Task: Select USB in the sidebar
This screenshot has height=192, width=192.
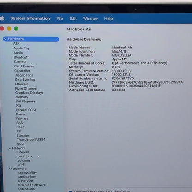Action: click(20, 144)
